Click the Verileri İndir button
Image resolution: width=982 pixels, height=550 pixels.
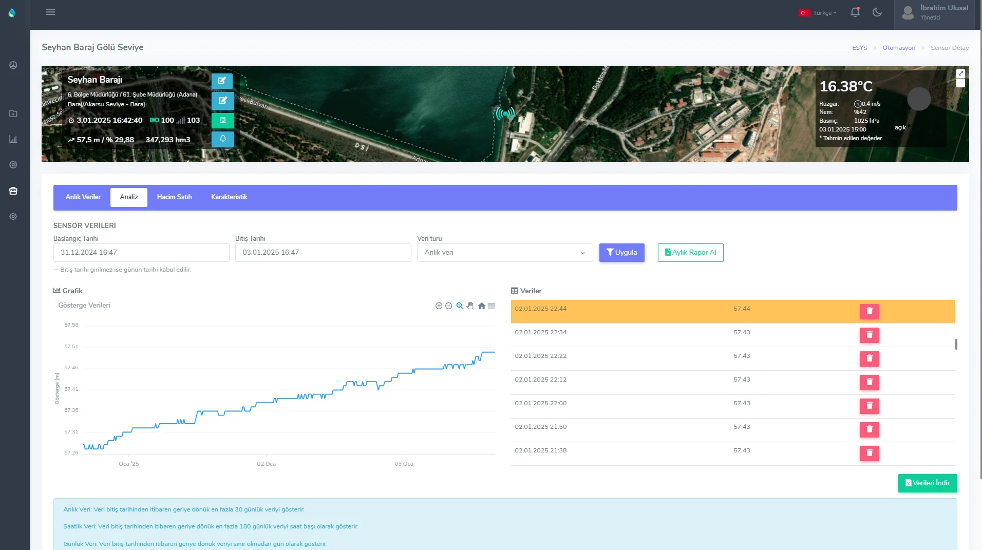point(927,483)
